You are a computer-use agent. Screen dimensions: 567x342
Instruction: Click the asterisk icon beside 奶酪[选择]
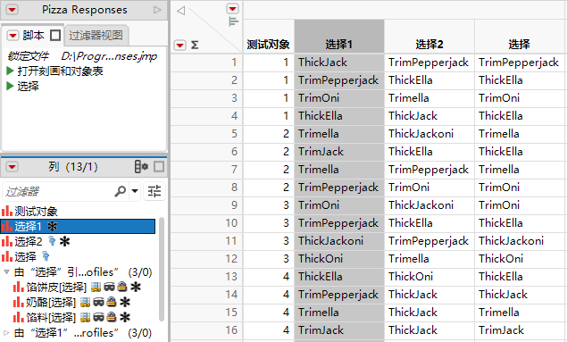click(125, 302)
